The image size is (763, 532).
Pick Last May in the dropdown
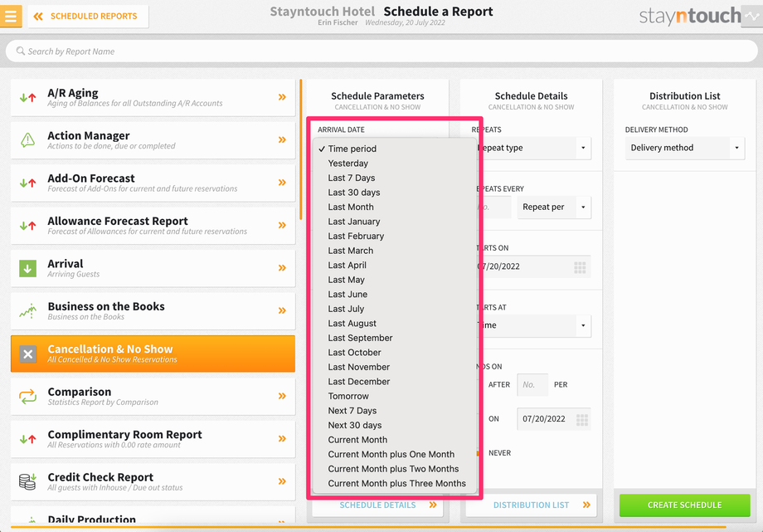pyautogui.click(x=394, y=281)
